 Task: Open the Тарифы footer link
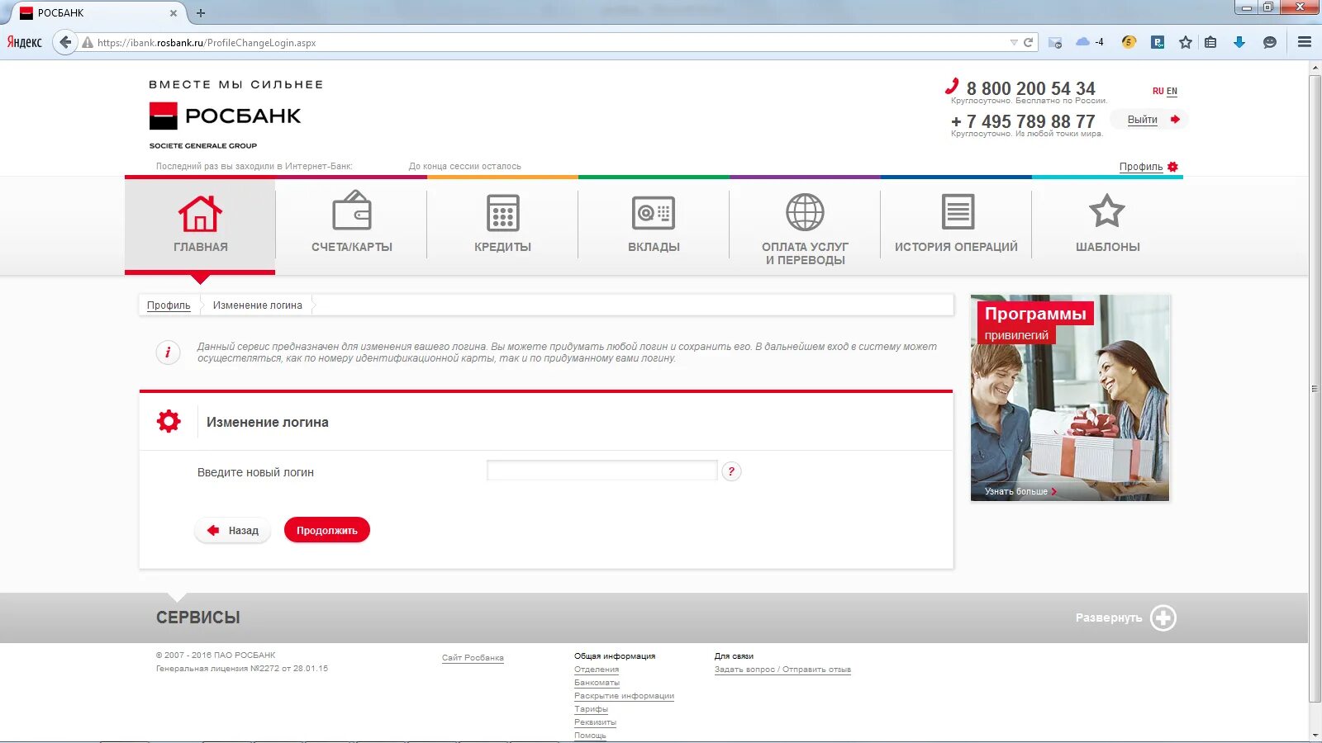591,709
